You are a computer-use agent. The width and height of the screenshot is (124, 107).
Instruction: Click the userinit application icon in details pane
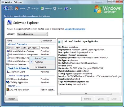60,42
